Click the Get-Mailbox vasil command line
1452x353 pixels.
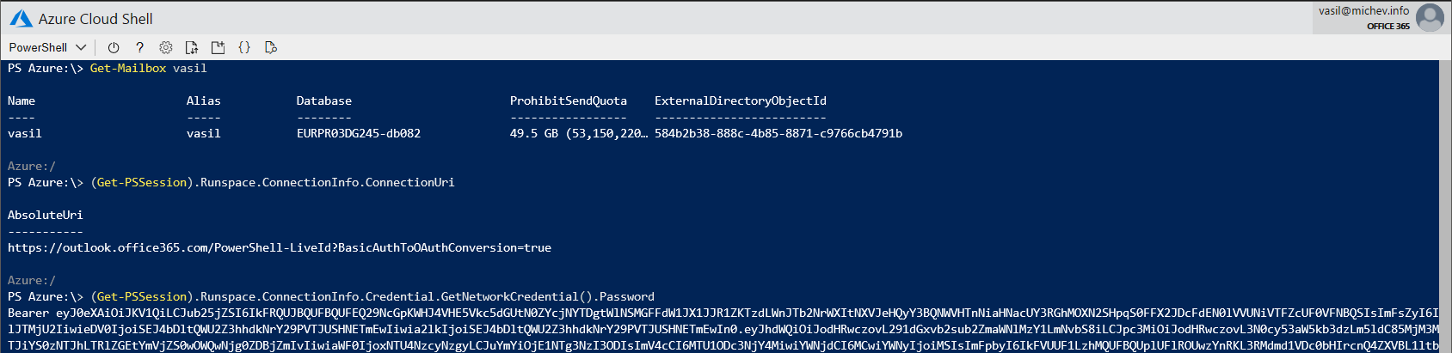click(148, 69)
